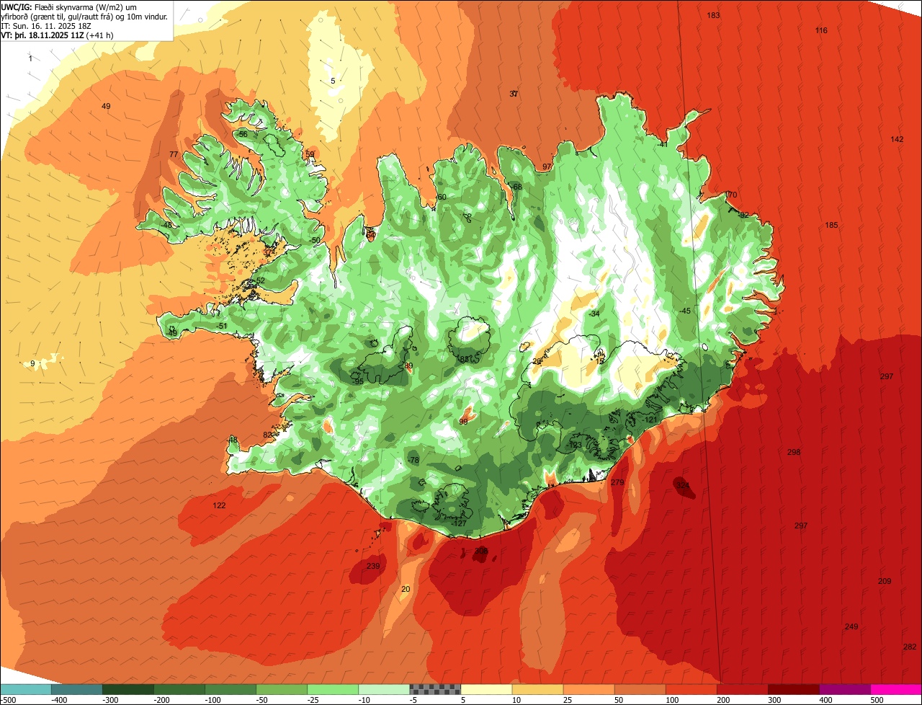Click the value -51 on the Snæfellsnes peninsula

[222, 326]
